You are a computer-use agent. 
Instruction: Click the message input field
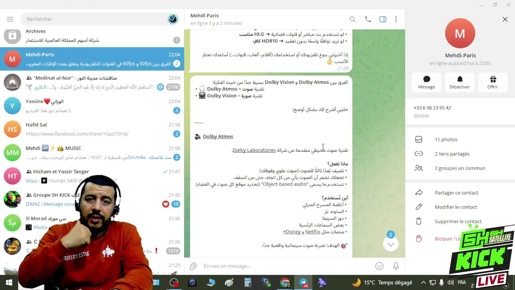pyautogui.click(x=286, y=266)
